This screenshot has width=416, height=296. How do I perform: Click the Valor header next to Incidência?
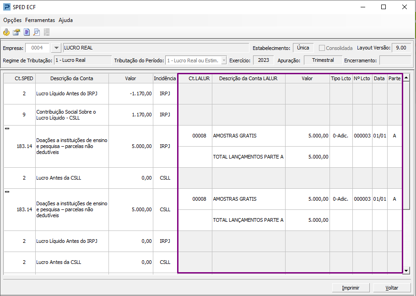(131, 78)
